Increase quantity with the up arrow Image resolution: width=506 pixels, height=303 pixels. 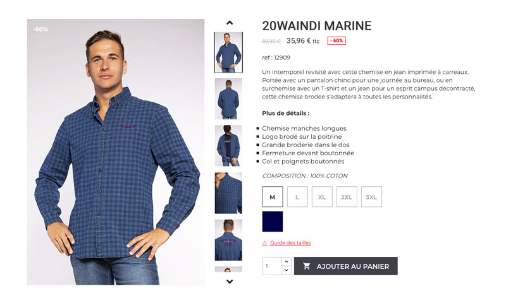coord(287,261)
